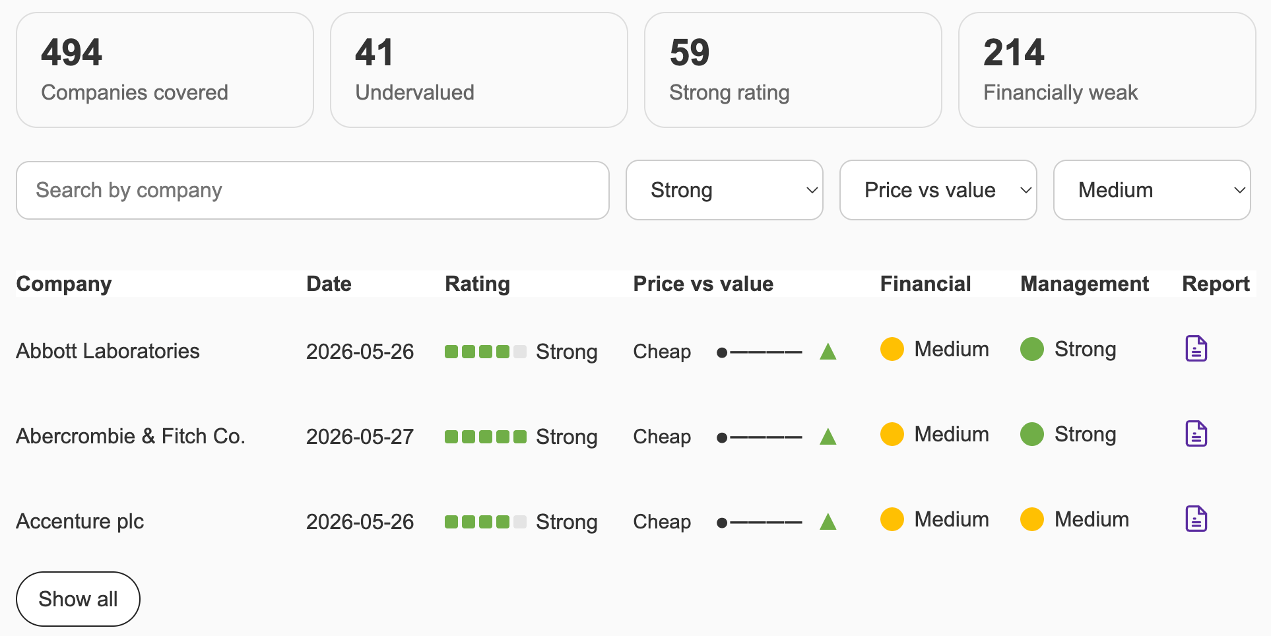This screenshot has height=636, width=1271.
Task: Select the 41 Undervalued summary card
Action: click(478, 70)
